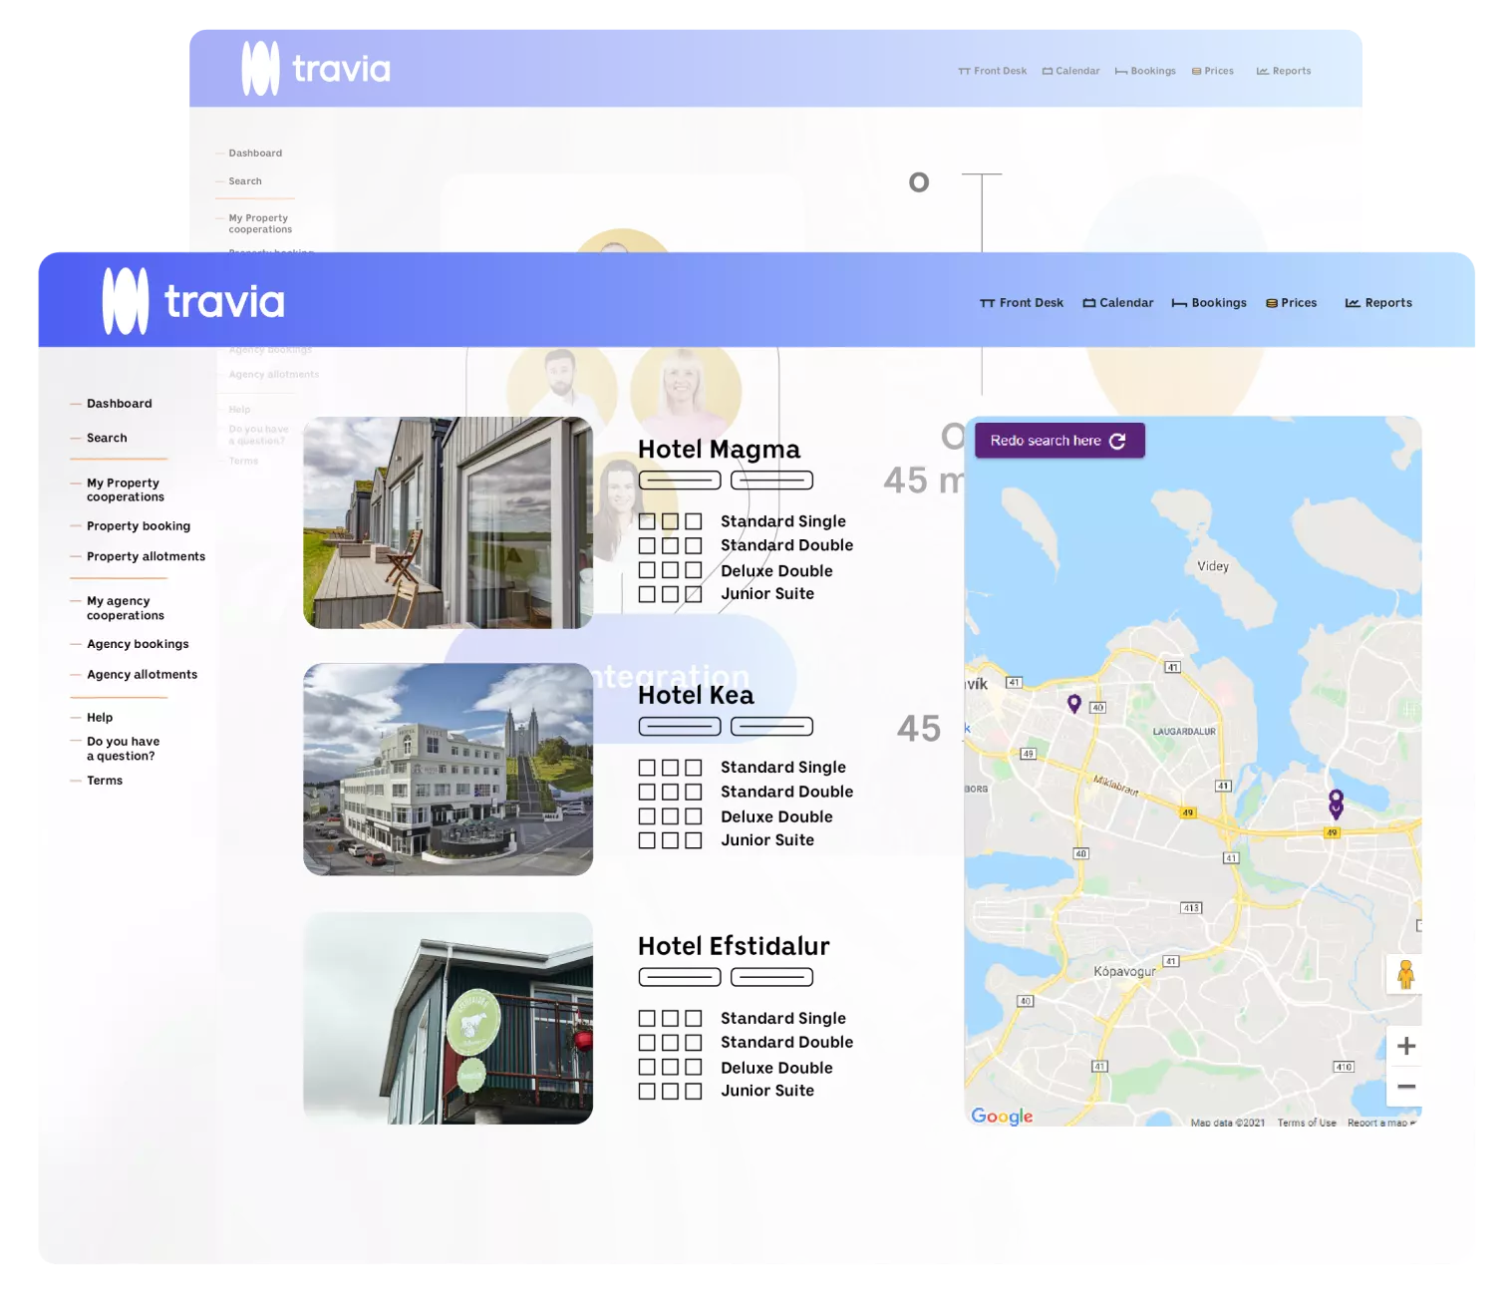Open Reports in the front window header
1507x1294 pixels.
click(x=1378, y=303)
